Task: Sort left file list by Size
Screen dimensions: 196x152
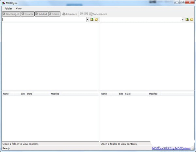Action: (x=20, y=94)
